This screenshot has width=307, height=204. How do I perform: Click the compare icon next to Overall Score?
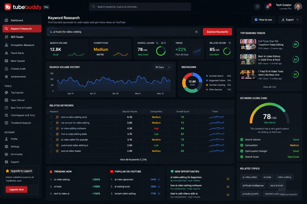click(163, 43)
